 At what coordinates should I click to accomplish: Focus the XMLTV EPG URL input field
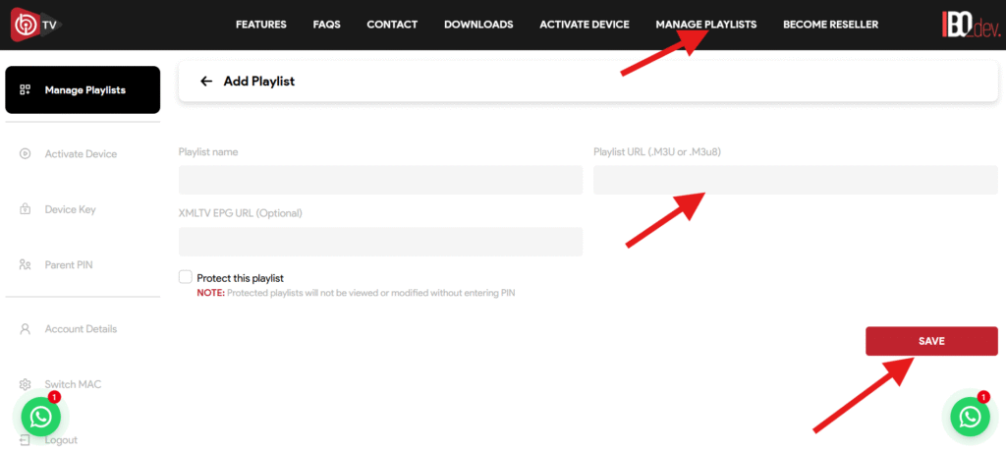(380, 242)
